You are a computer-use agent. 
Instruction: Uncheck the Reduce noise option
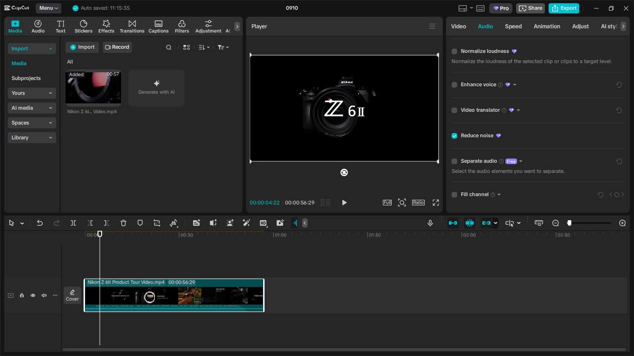pyautogui.click(x=454, y=135)
